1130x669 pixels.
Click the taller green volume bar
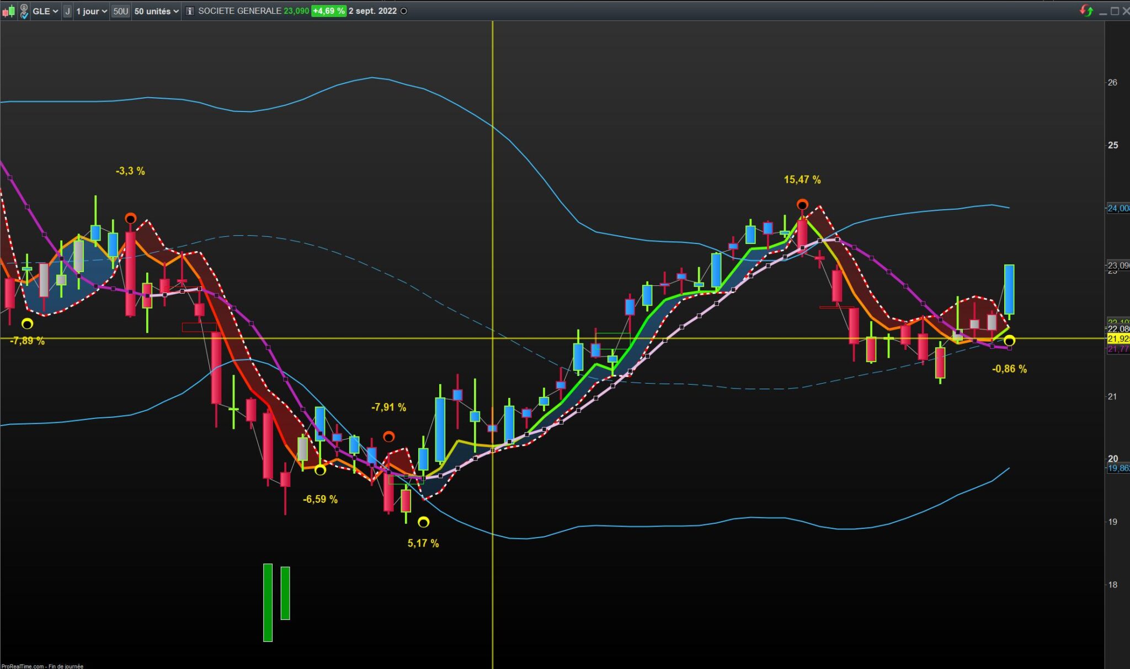point(268,602)
